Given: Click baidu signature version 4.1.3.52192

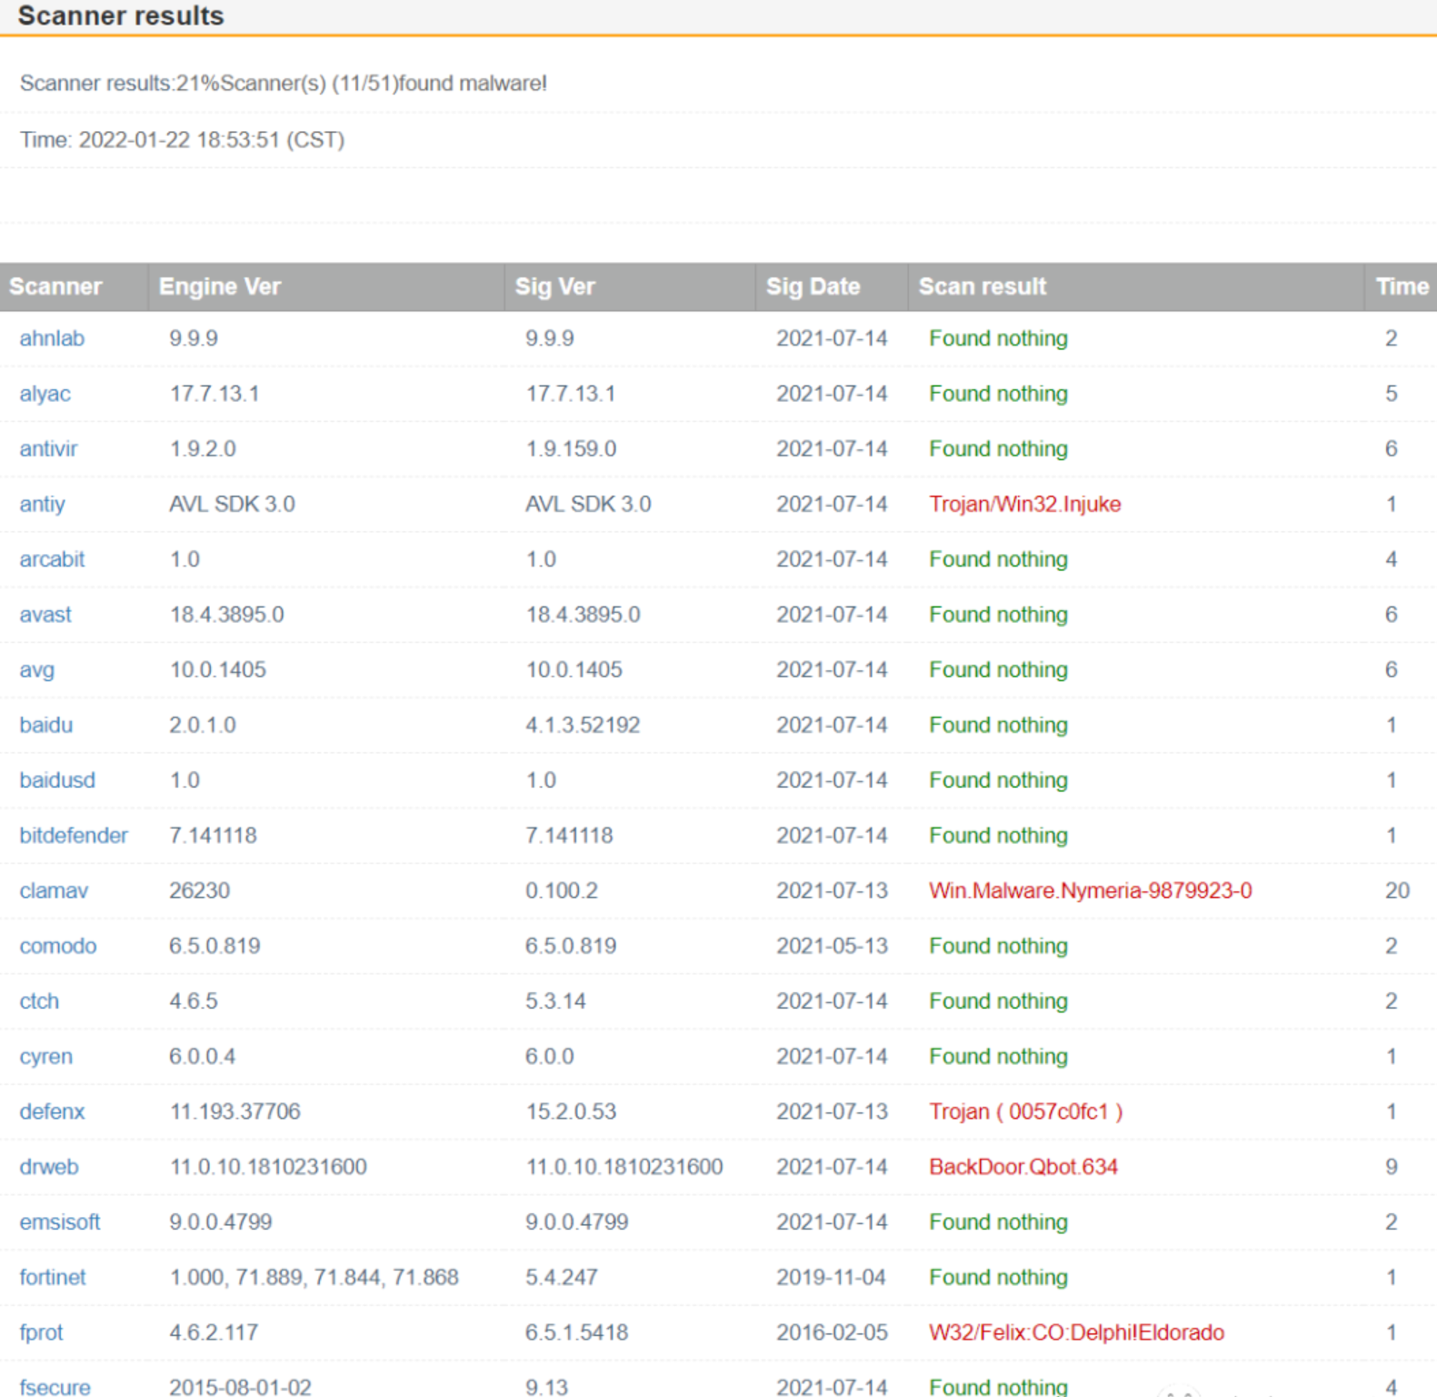Looking at the screenshot, I should [583, 725].
